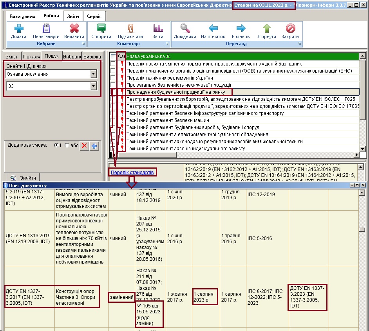This screenshot has width=369, height=331.
Task: Create a comment with Створити icon
Action: point(101,28)
